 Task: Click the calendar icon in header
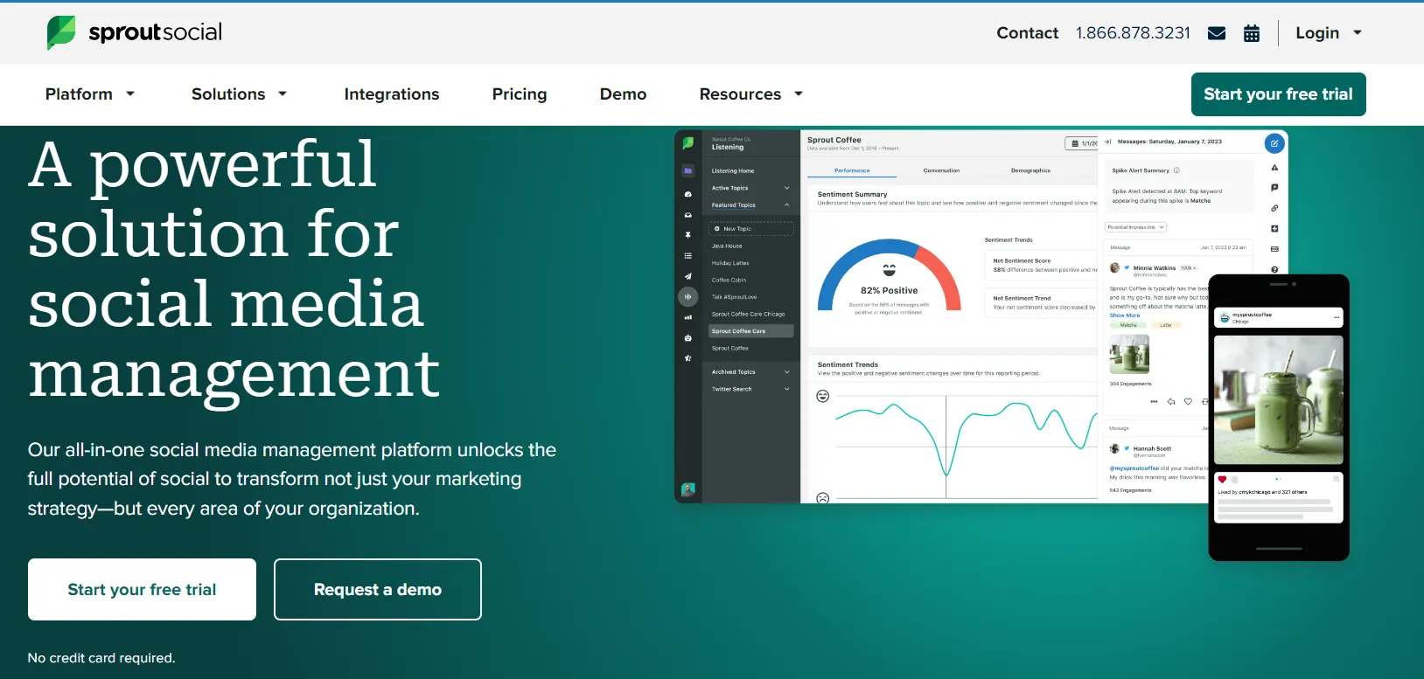(x=1252, y=33)
